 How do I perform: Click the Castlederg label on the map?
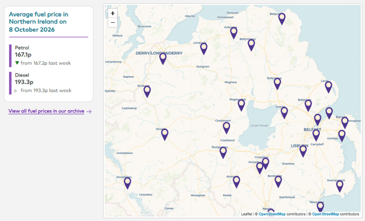click(129, 108)
